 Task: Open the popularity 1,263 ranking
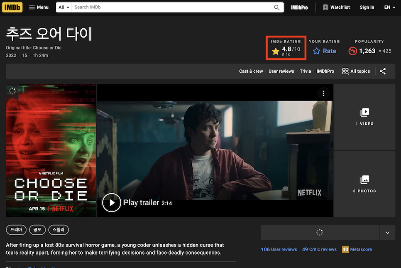369,51
